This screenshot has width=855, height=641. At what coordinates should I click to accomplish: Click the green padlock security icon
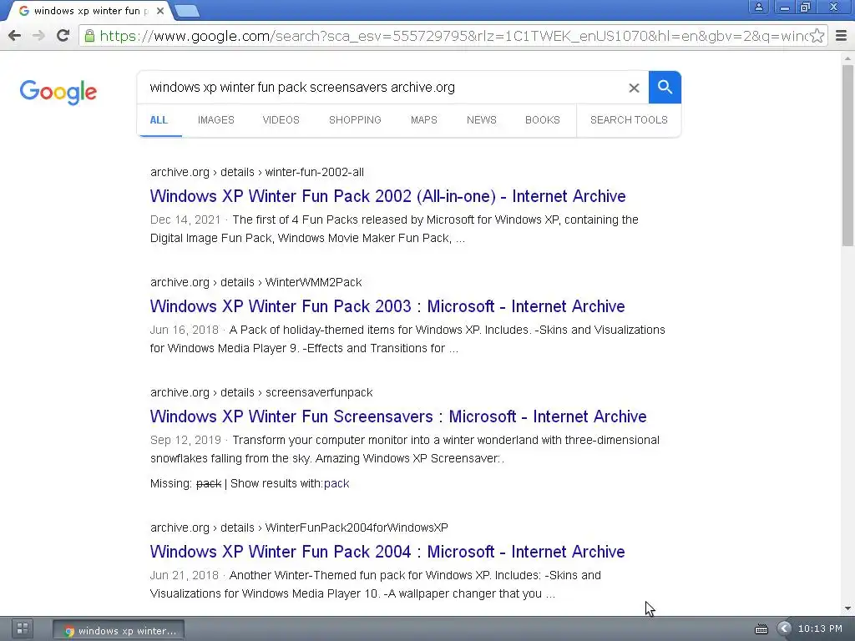(x=89, y=36)
